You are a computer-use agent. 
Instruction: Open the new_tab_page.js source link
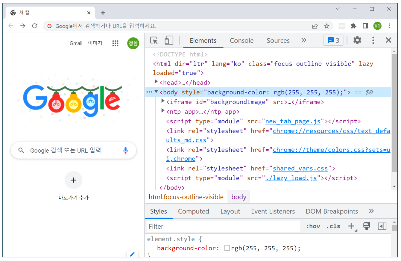293,121
